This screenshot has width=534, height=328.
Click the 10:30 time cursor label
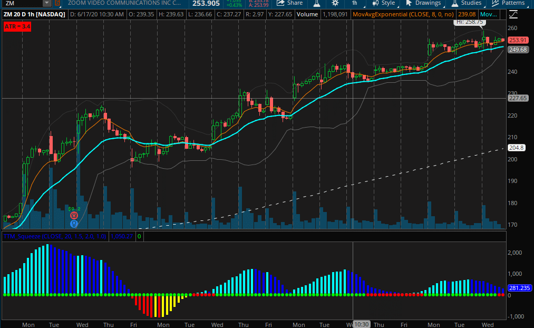pos(361,325)
